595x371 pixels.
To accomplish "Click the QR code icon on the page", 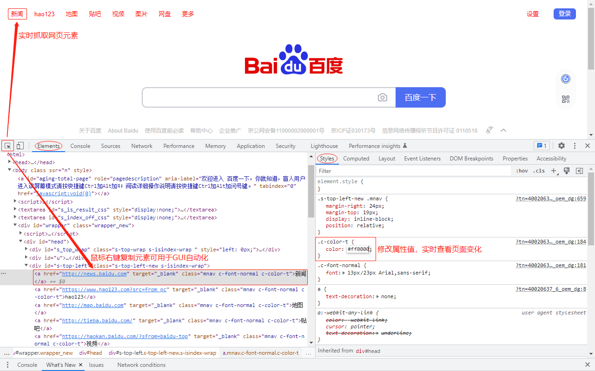I will (566, 99).
